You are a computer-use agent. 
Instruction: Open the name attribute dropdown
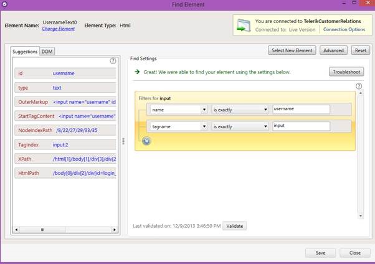pos(204,109)
